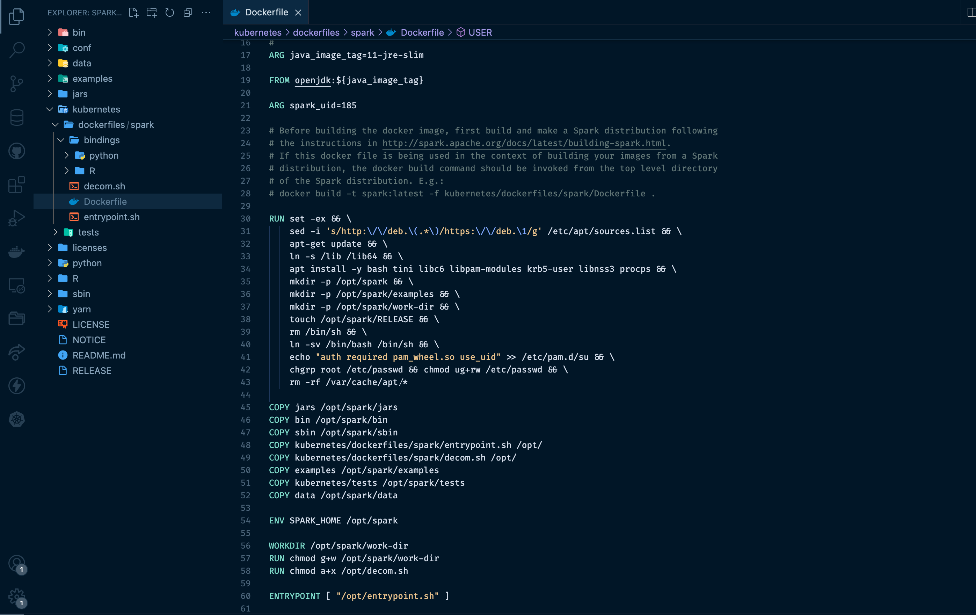This screenshot has width=976, height=615.
Task: Open the Extensions view
Action: 17,184
